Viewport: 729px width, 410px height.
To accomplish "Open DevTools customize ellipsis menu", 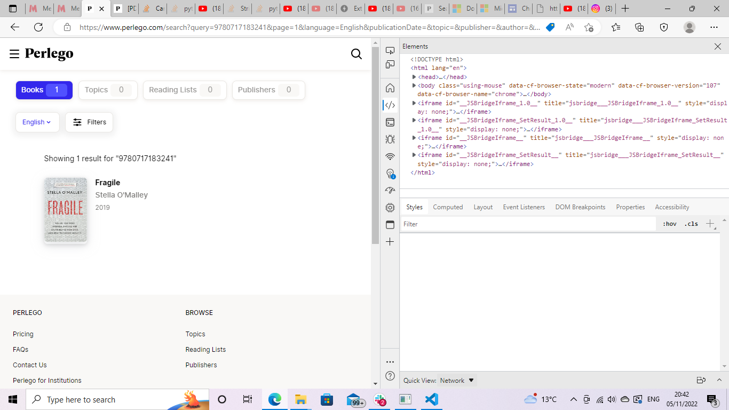I will tap(390, 362).
